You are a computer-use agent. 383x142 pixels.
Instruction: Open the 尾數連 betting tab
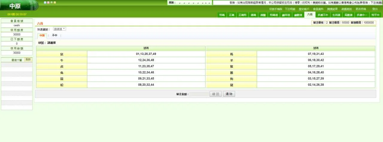point(348,15)
